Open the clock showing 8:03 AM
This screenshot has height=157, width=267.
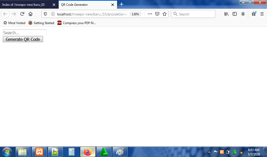coord(254,152)
